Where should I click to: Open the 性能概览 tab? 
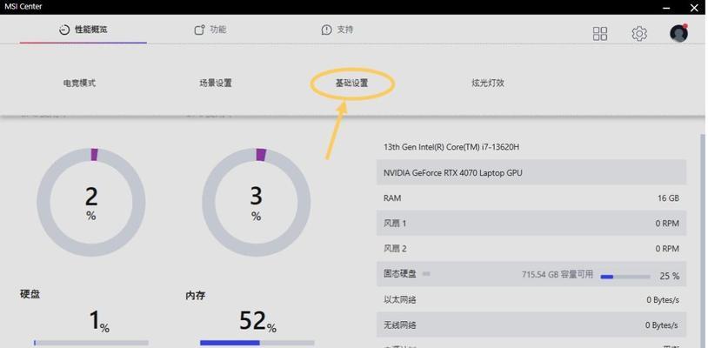83,30
